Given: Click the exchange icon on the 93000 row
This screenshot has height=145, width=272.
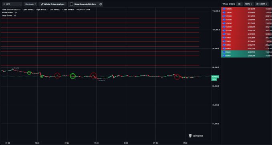Looking at the screenshot, I should coord(224,45).
